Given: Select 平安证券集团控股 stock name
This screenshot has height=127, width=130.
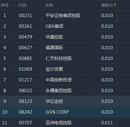Looking at the screenshot, I should click(x=63, y=15).
